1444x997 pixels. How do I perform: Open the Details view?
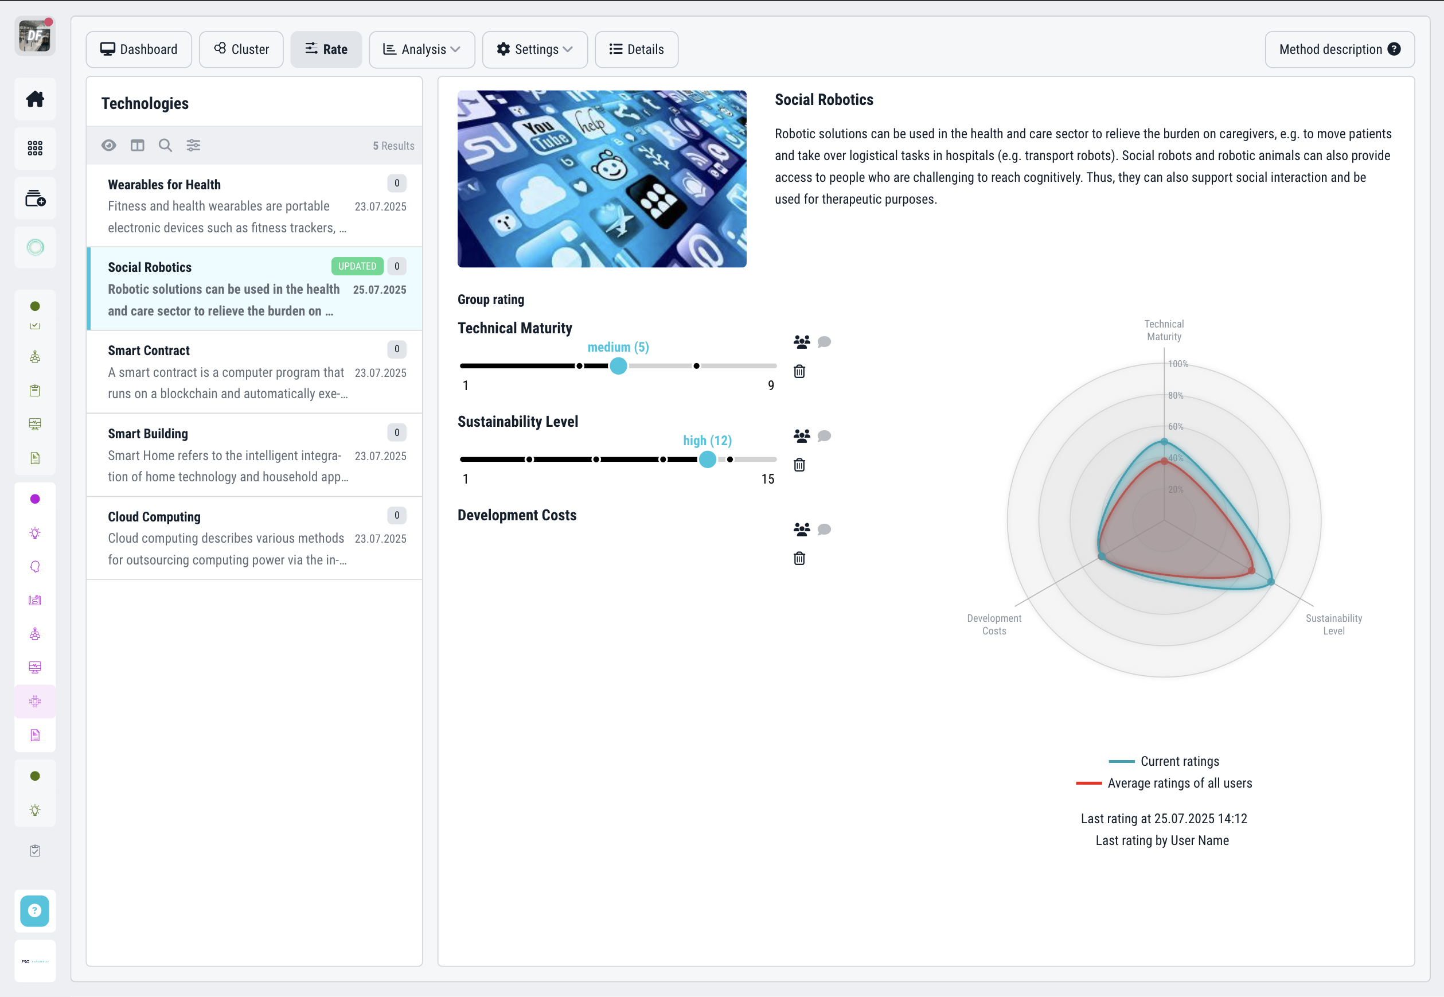(637, 49)
